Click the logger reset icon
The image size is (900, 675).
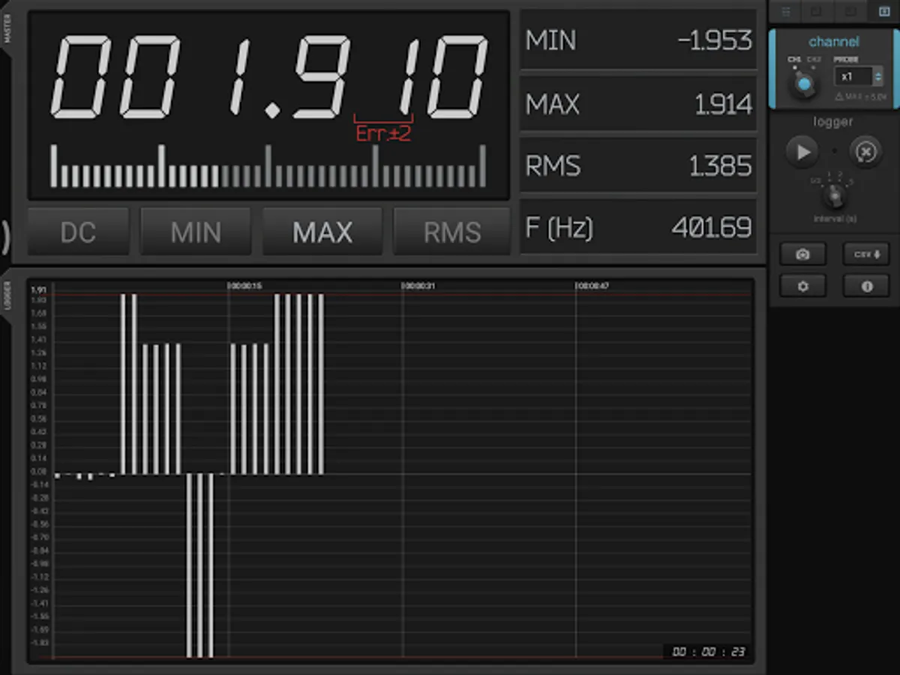[x=865, y=152]
